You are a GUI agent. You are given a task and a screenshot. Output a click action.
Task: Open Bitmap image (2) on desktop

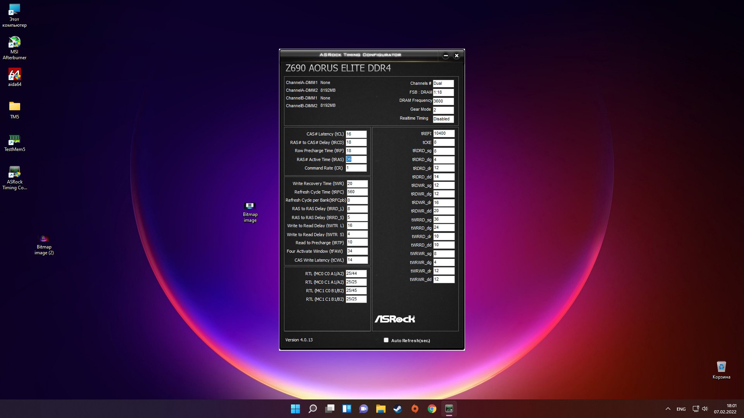pyautogui.click(x=44, y=239)
